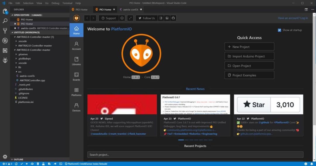Click PlatformIO logo in the PIO toolbar
The height and width of the screenshot is (166, 316).
(x=76, y=18)
